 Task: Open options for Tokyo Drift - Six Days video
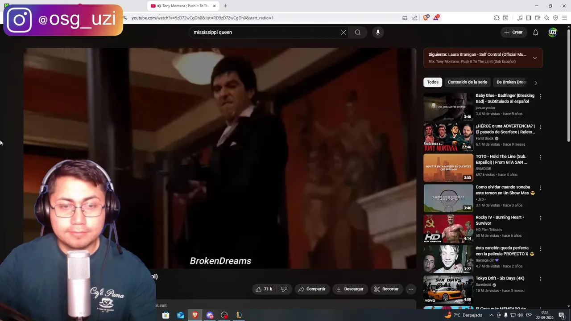click(x=541, y=280)
